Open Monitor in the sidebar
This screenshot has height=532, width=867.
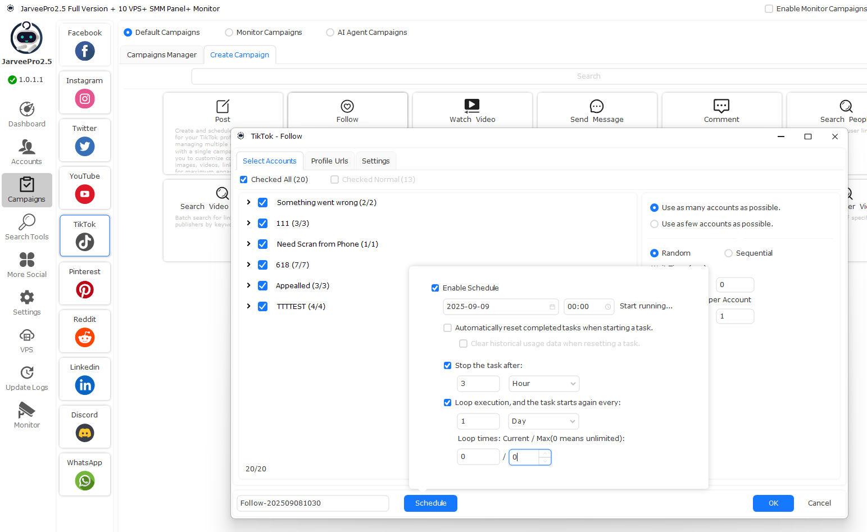tap(27, 416)
